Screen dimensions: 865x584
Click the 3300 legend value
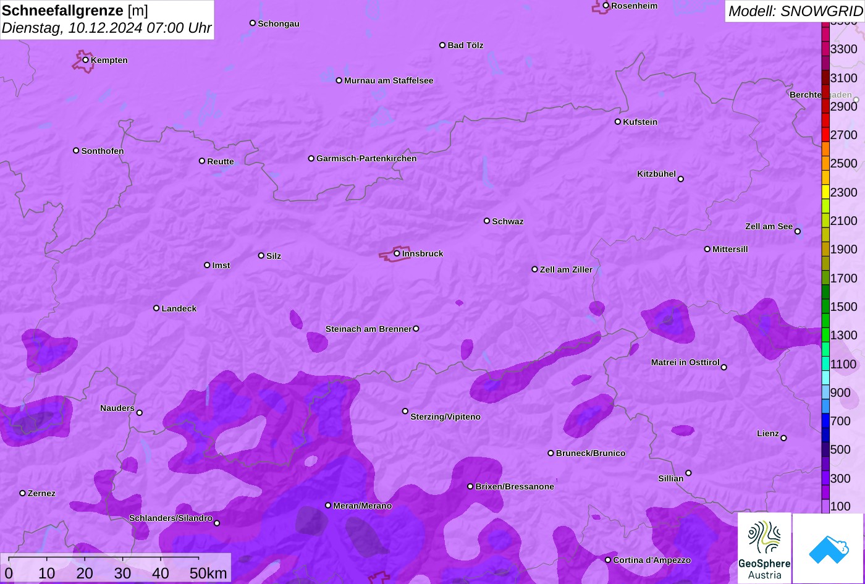844,49
